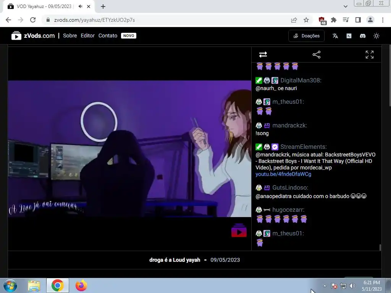The image size is (391, 293).
Task: Click the share icon above chat
Action: coord(317,55)
